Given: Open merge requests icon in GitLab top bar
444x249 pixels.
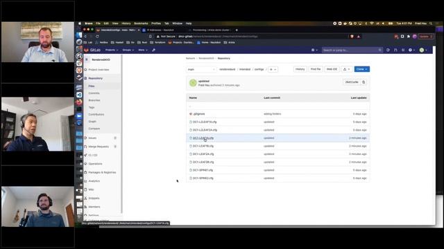Looking at the screenshot, I should (395, 50).
